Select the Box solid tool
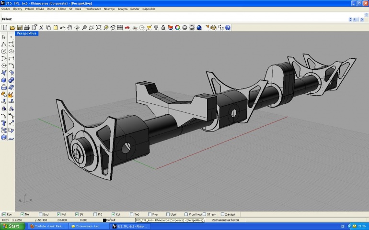Screen dimensions: 369x230 (x=4, y=80)
